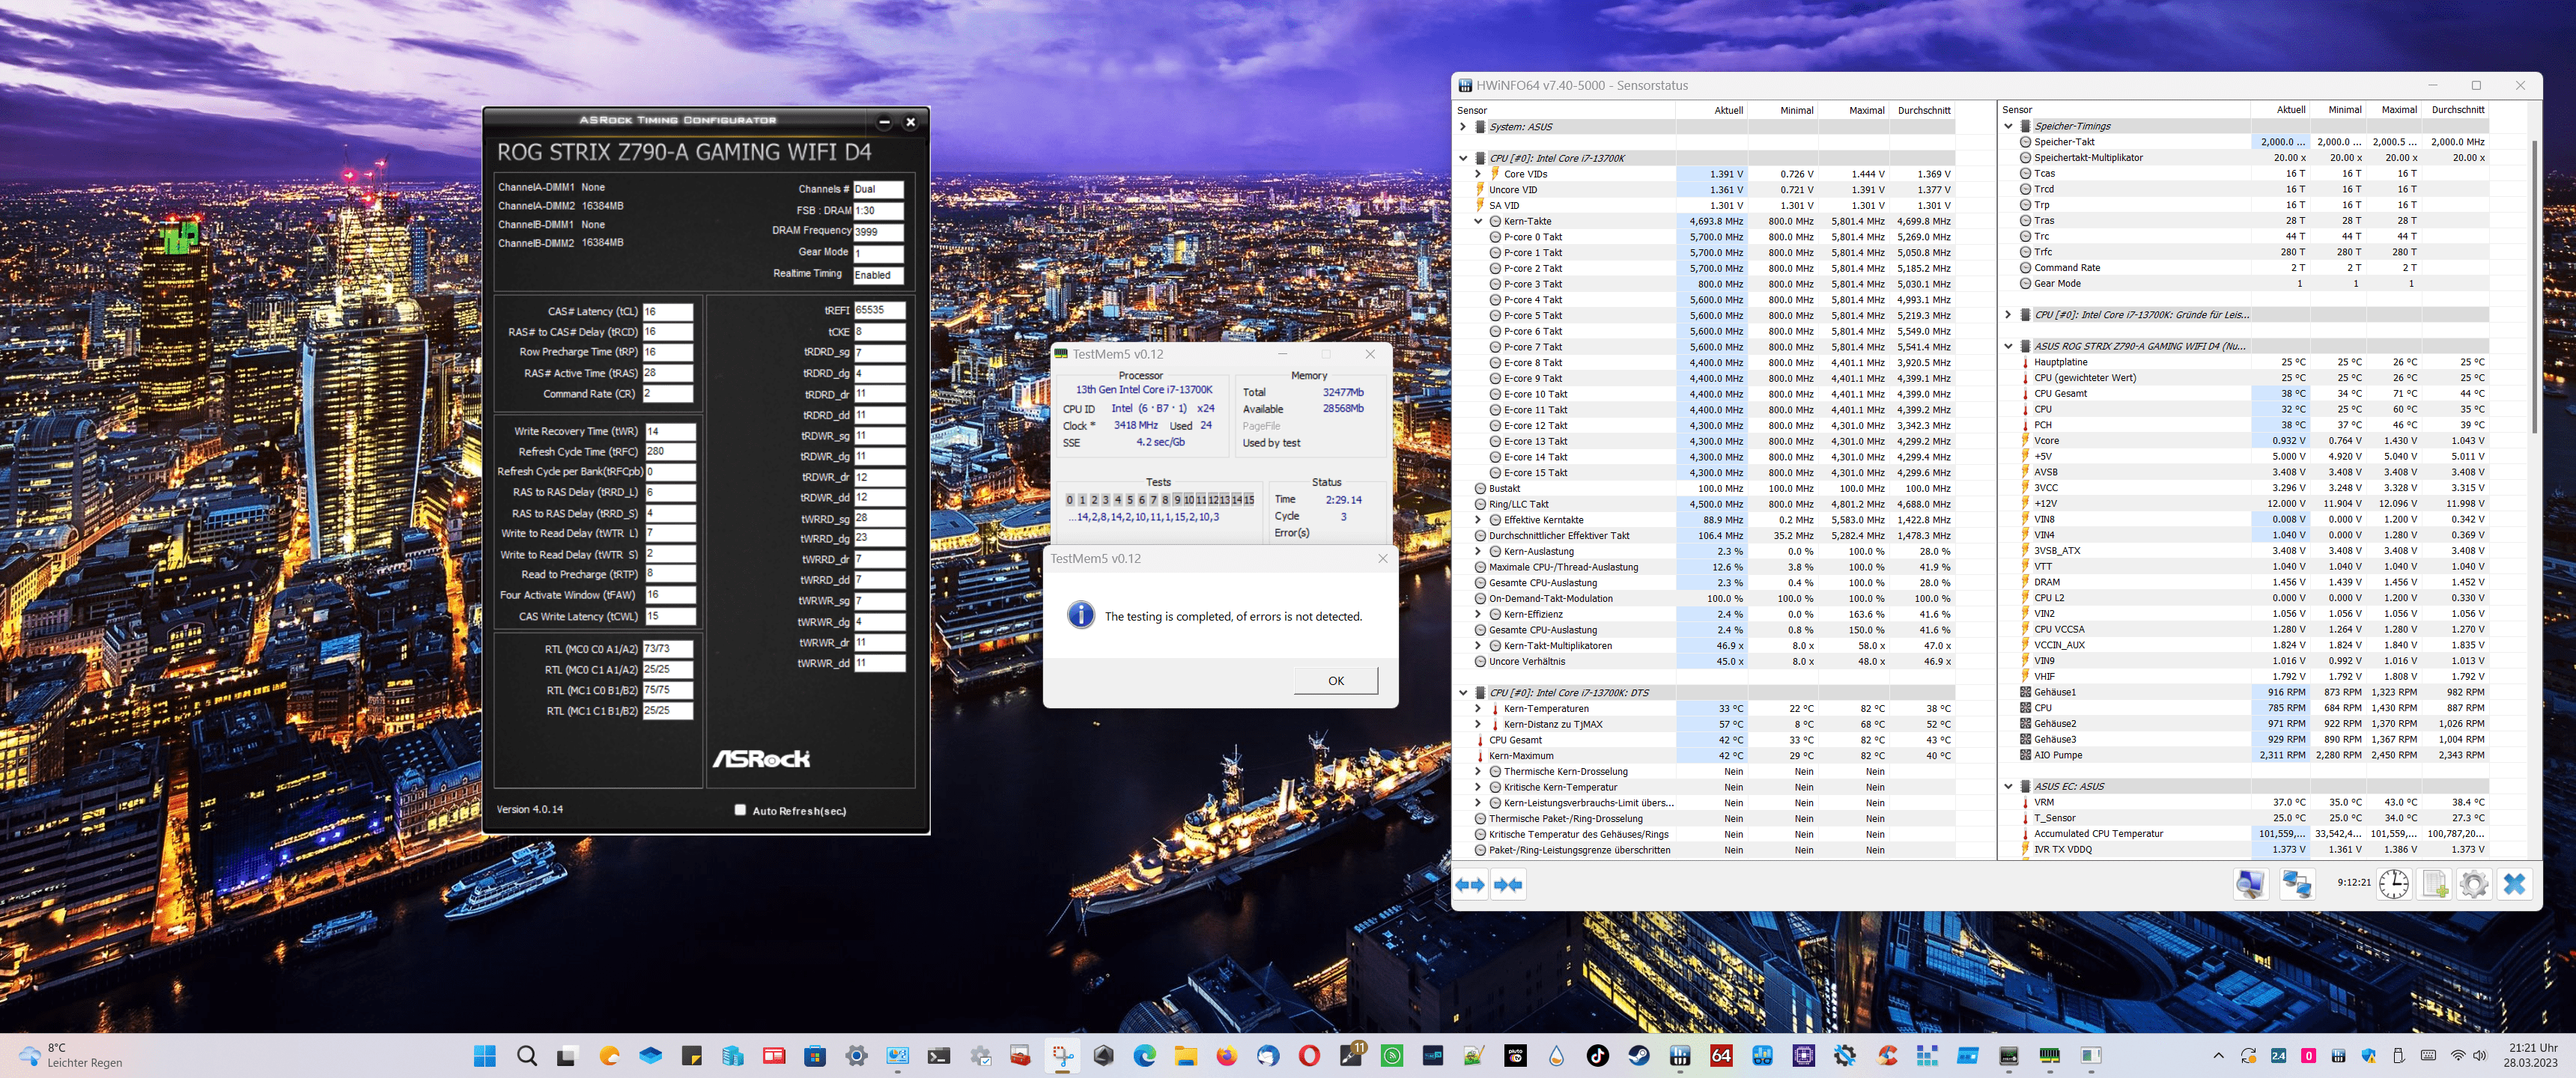Show hidden system tray icons
Screen dimensions: 2576x1078
point(2218,1055)
